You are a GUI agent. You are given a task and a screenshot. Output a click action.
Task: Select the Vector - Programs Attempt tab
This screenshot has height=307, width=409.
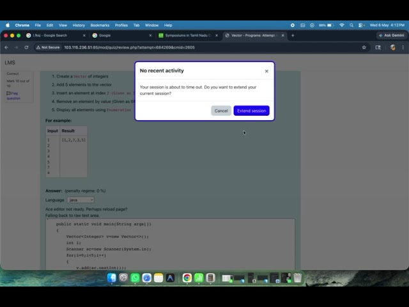(x=252, y=35)
